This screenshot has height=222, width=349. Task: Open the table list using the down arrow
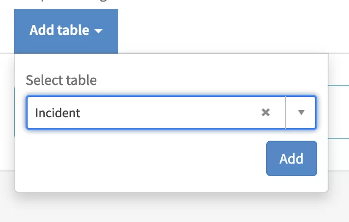pyautogui.click(x=301, y=112)
